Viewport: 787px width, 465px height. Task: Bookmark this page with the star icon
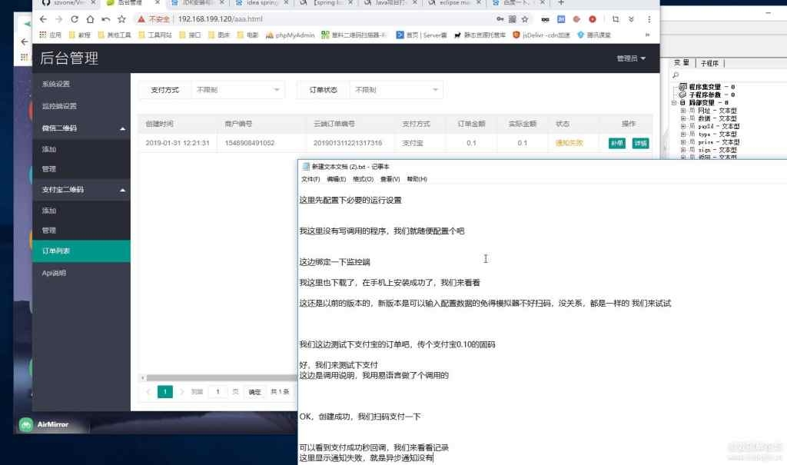click(524, 18)
